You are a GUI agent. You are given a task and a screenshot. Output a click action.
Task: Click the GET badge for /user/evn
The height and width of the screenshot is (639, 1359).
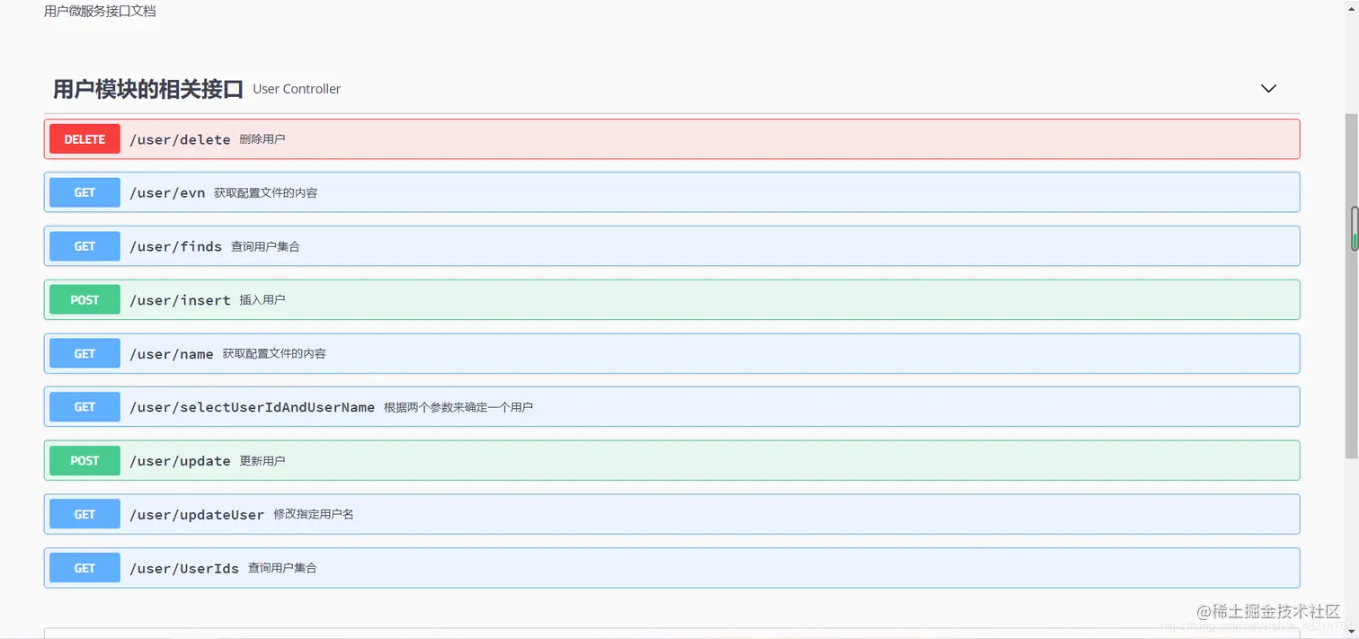coord(84,192)
